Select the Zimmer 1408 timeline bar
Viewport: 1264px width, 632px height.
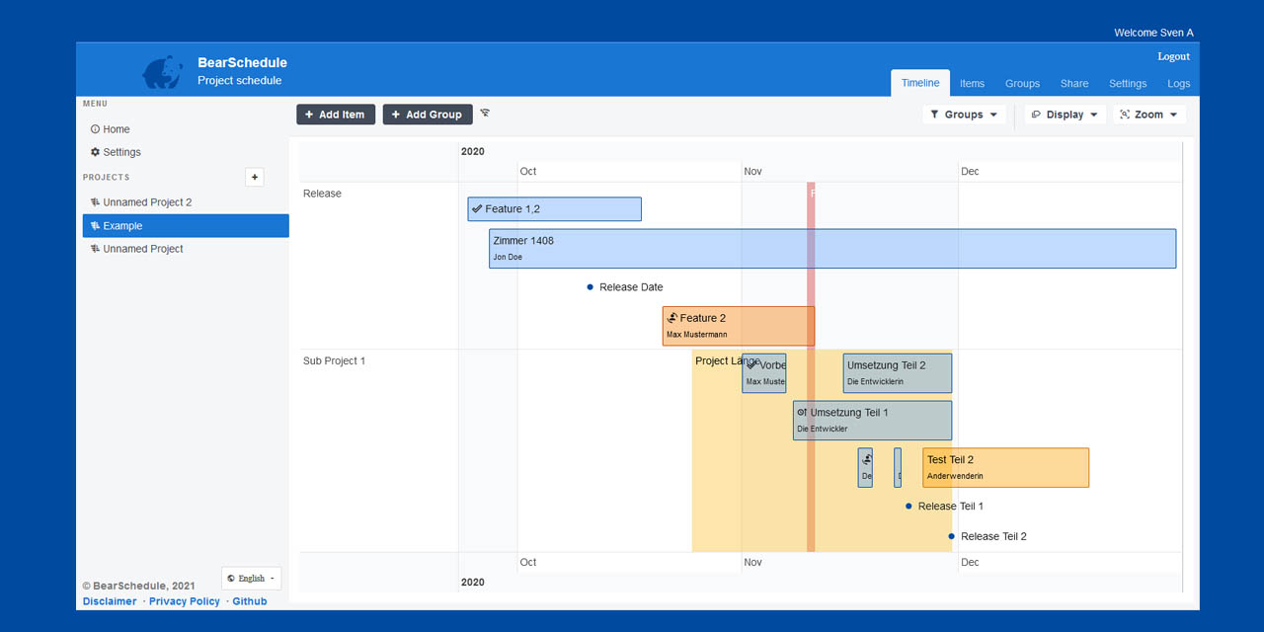click(x=832, y=249)
